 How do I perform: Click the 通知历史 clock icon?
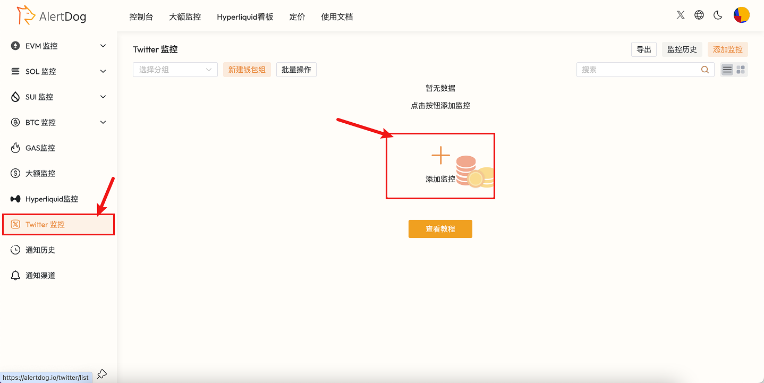click(x=15, y=250)
